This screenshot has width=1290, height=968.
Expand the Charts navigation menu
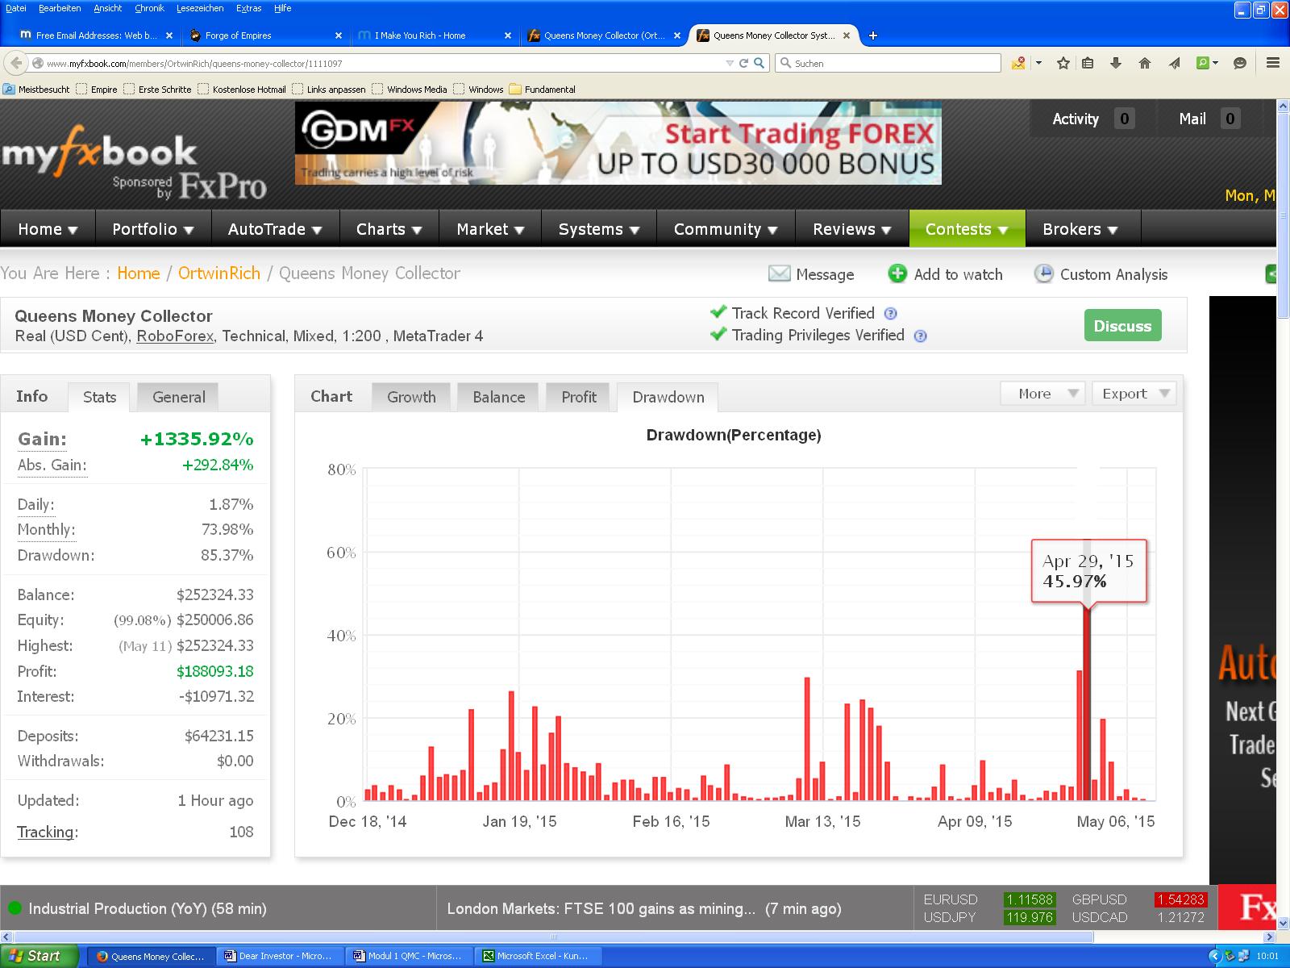[x=389, y=229]
